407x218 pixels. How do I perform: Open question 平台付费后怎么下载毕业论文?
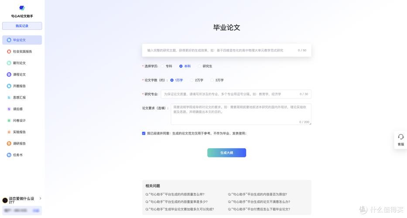tap(259, 209)
